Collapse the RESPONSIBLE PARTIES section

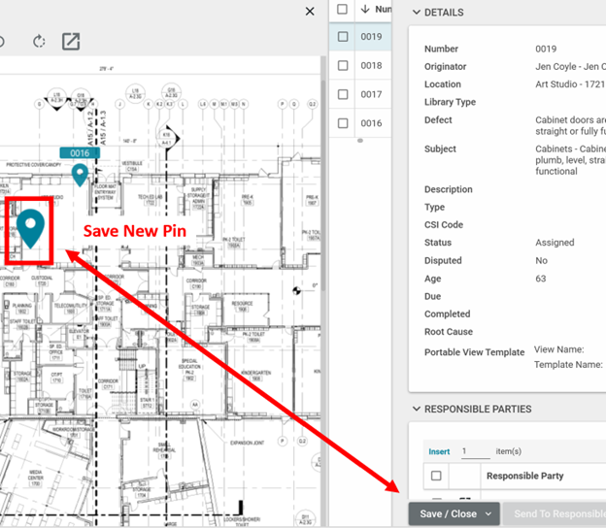(x=417, y=409)
